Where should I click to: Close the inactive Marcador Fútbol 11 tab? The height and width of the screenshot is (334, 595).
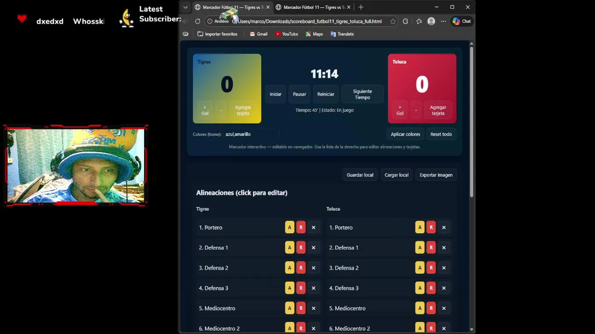(x=349, y=7)
